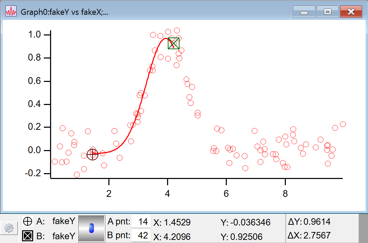Click the blue cursor mover control
The image size is (368, 243).
coord(91,228)
